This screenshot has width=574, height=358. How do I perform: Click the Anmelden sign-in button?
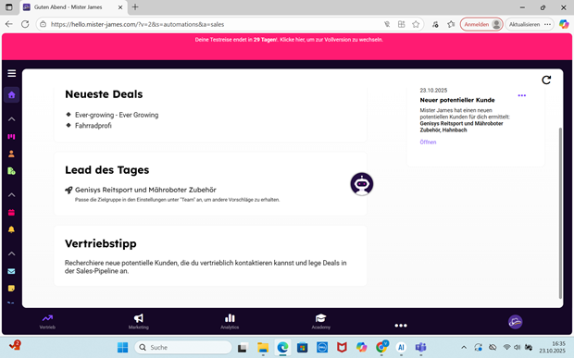[481, 24]
